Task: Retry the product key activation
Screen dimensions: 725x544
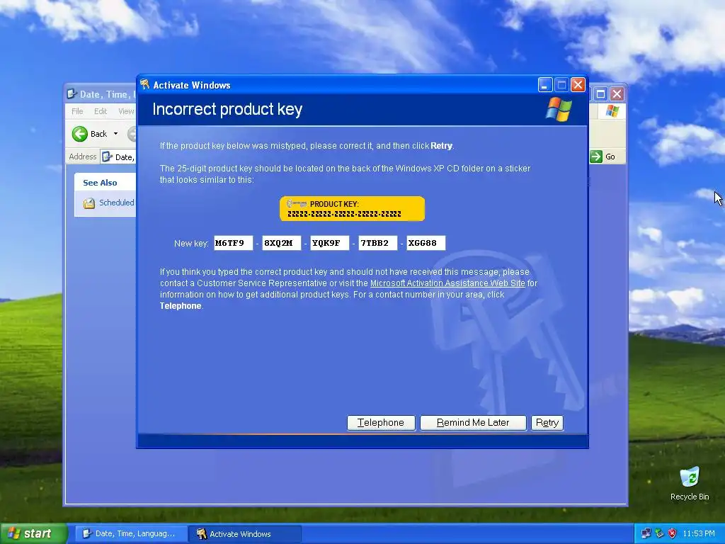Action: point(547,422)
